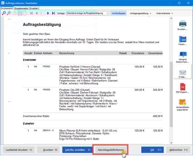The image size is (193, 158).
Task: Open the Drucken printer icon in sidebar
Action: point(182,25)
